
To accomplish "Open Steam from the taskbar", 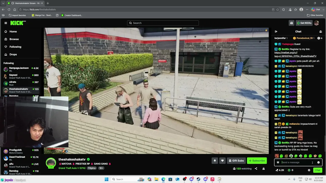I will pos(198,179).
